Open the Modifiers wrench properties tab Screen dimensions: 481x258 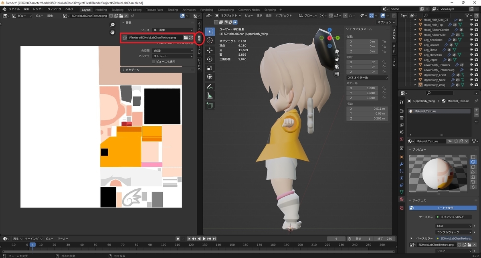[402, 164]
